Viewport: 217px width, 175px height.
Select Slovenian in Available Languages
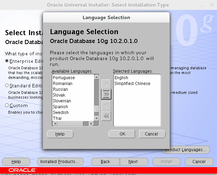73,101
